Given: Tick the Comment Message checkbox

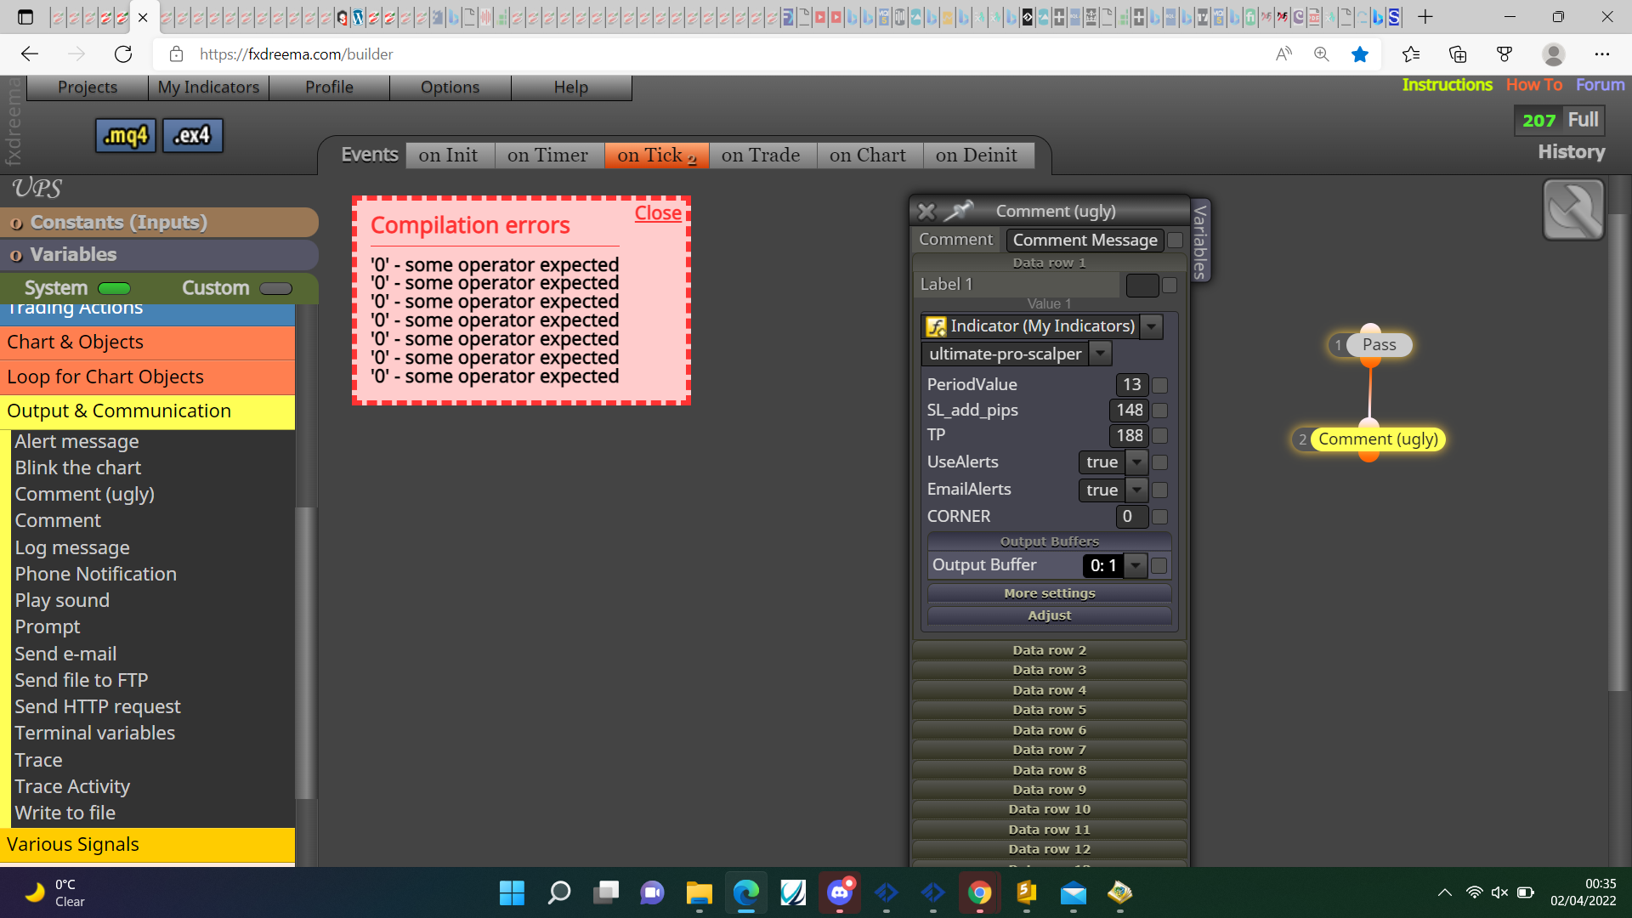Looking at the screenshot, I should [x=1175, y=241].
